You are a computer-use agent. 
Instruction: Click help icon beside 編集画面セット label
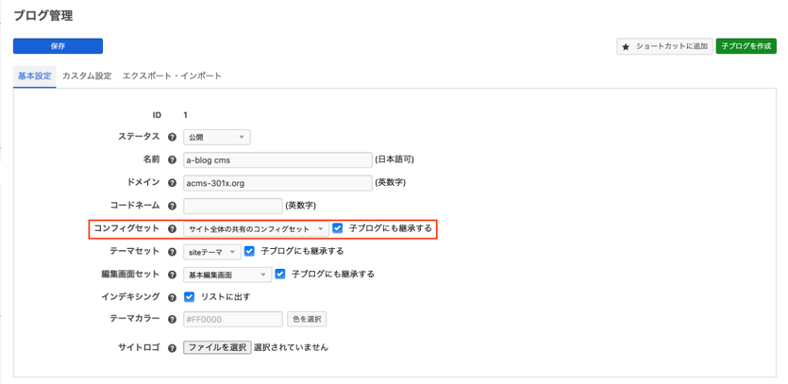172,275
